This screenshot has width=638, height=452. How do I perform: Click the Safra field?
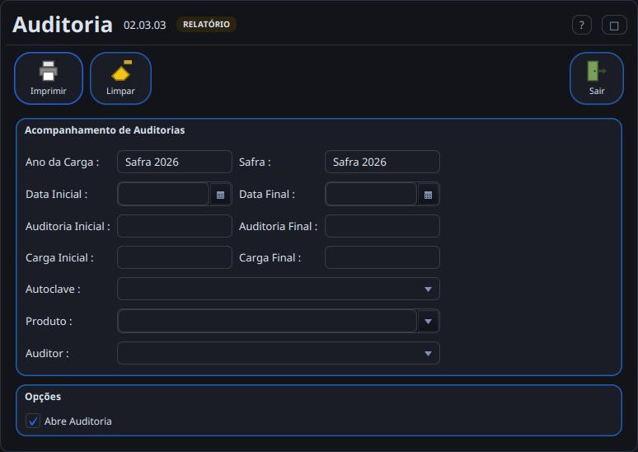pos(382,162)
